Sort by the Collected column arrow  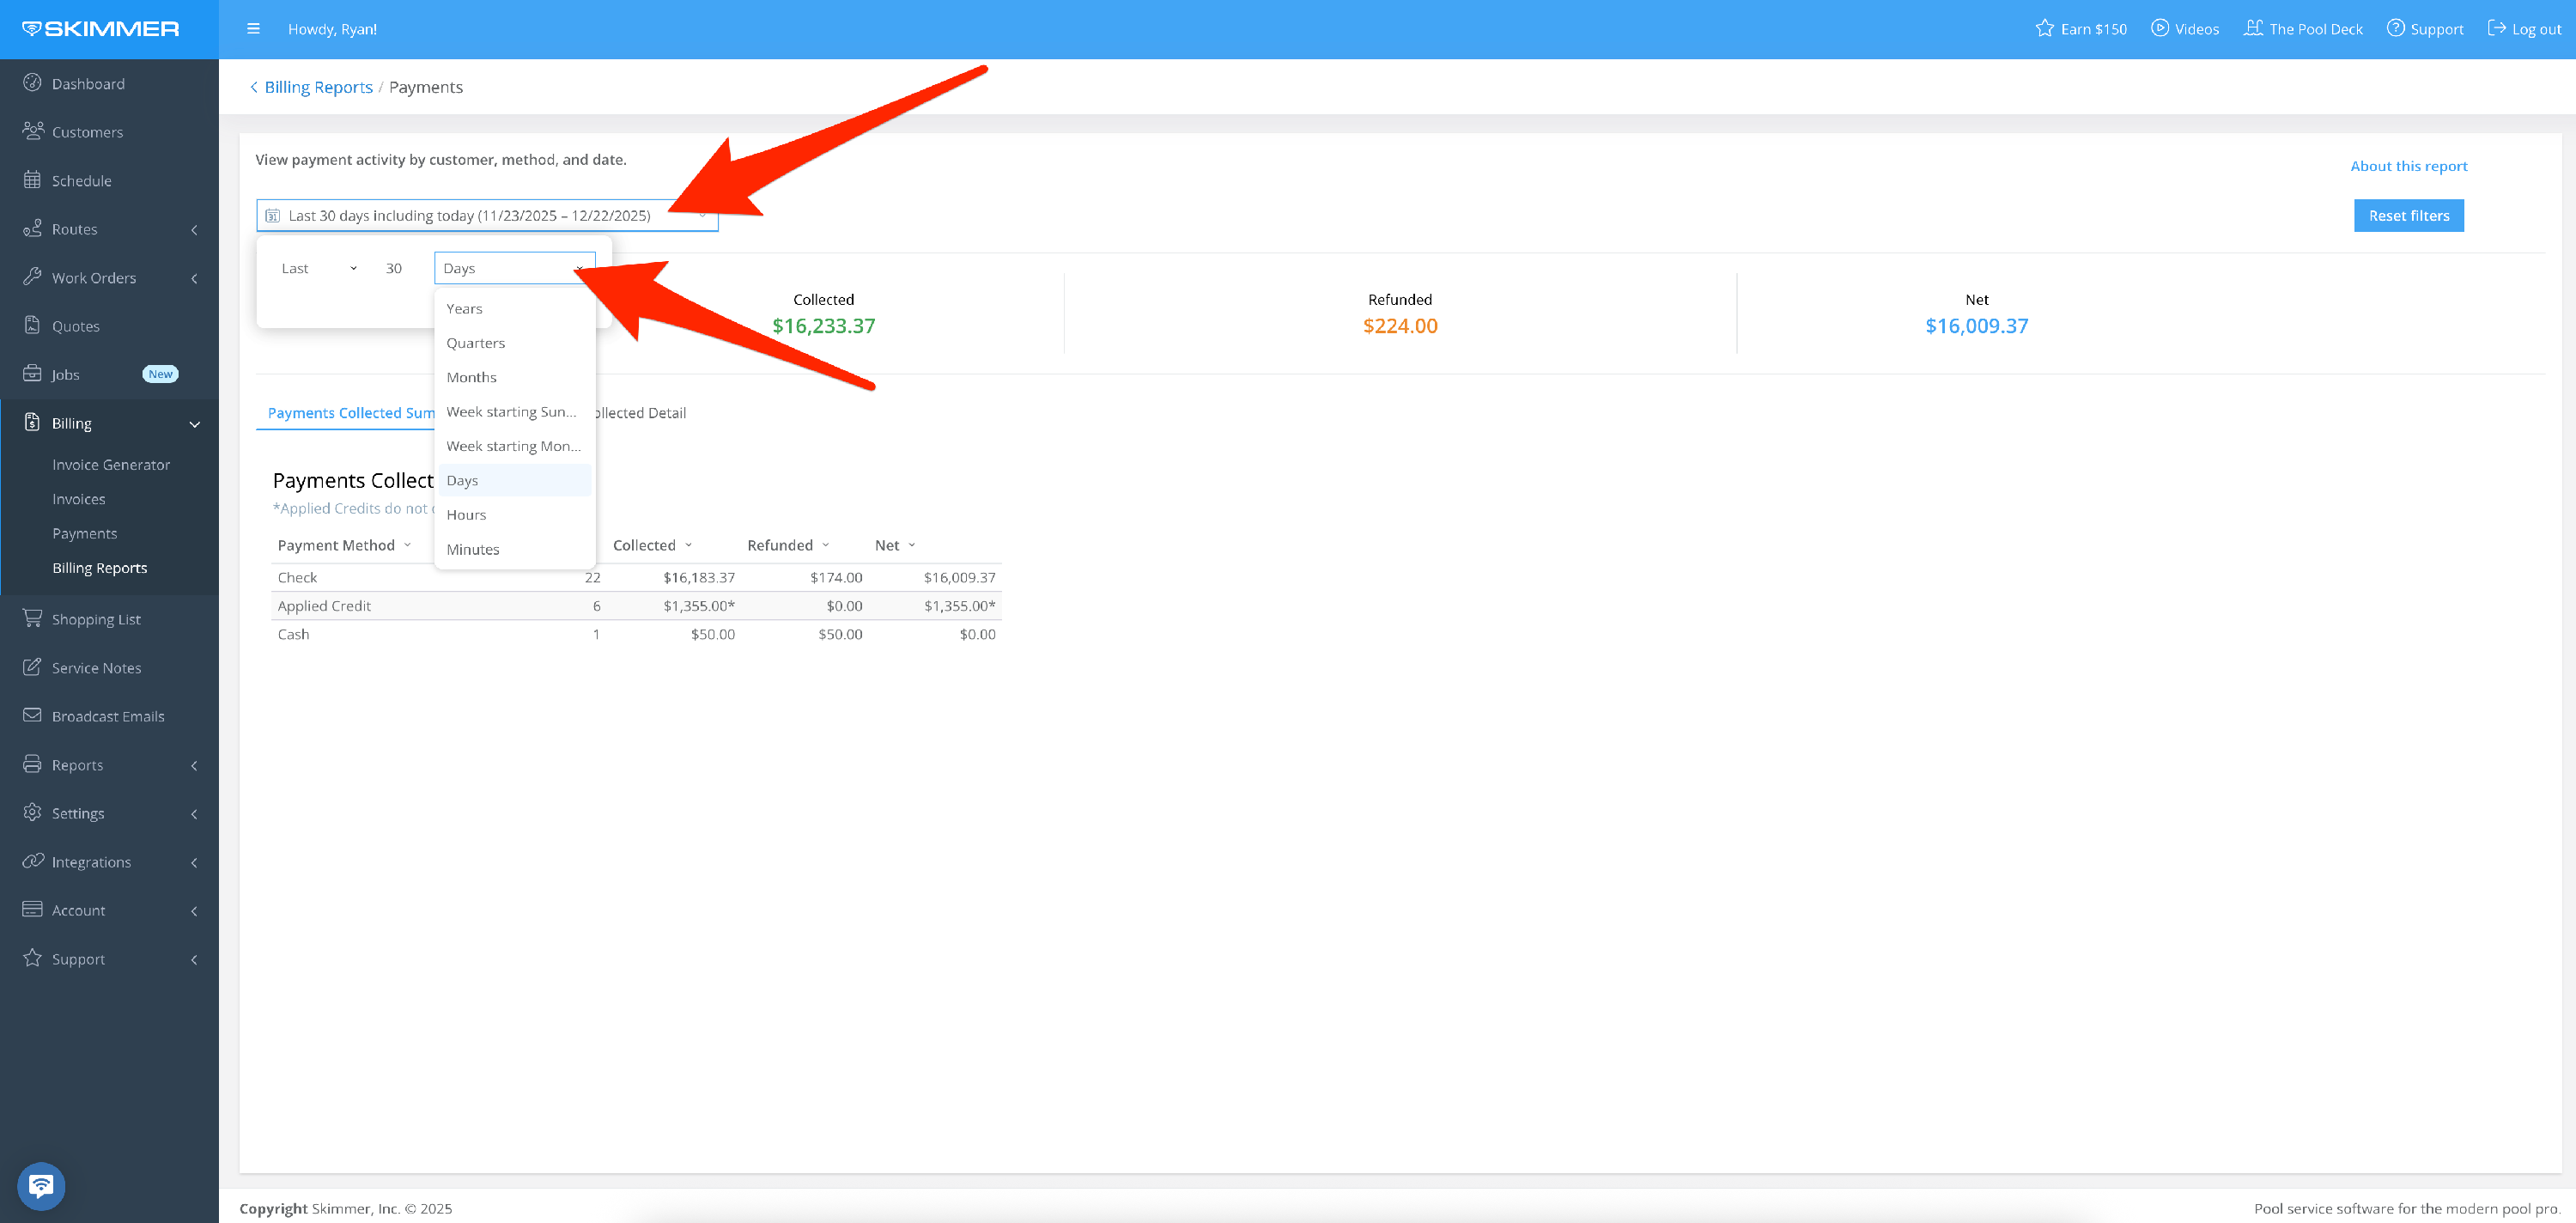pos(688,545)
